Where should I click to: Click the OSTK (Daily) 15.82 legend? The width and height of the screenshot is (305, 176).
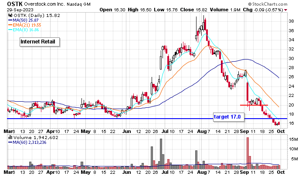[x=37, y=15]
